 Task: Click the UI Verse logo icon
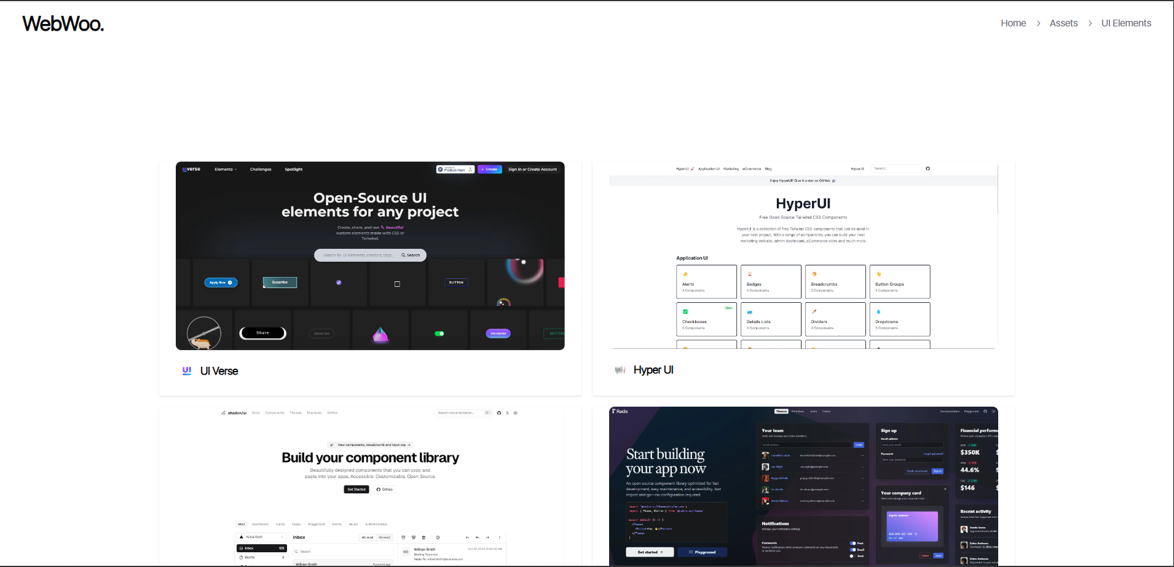pos(187,370)
